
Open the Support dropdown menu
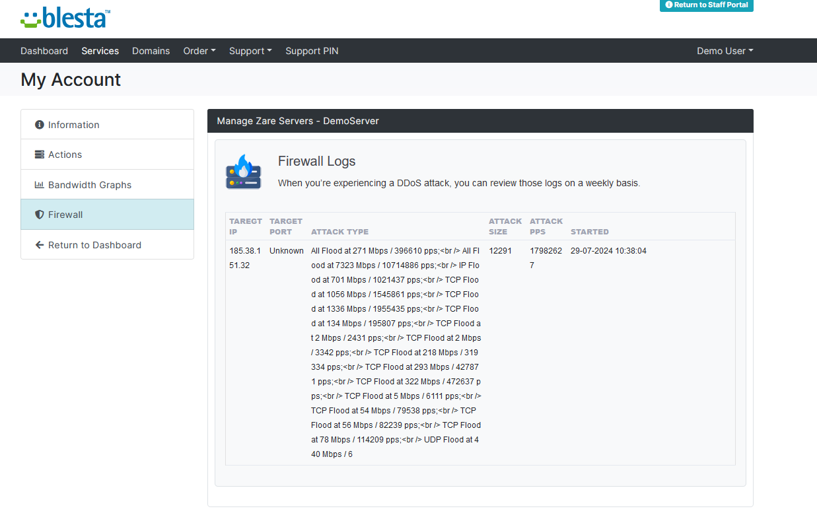tap(250, 51)
